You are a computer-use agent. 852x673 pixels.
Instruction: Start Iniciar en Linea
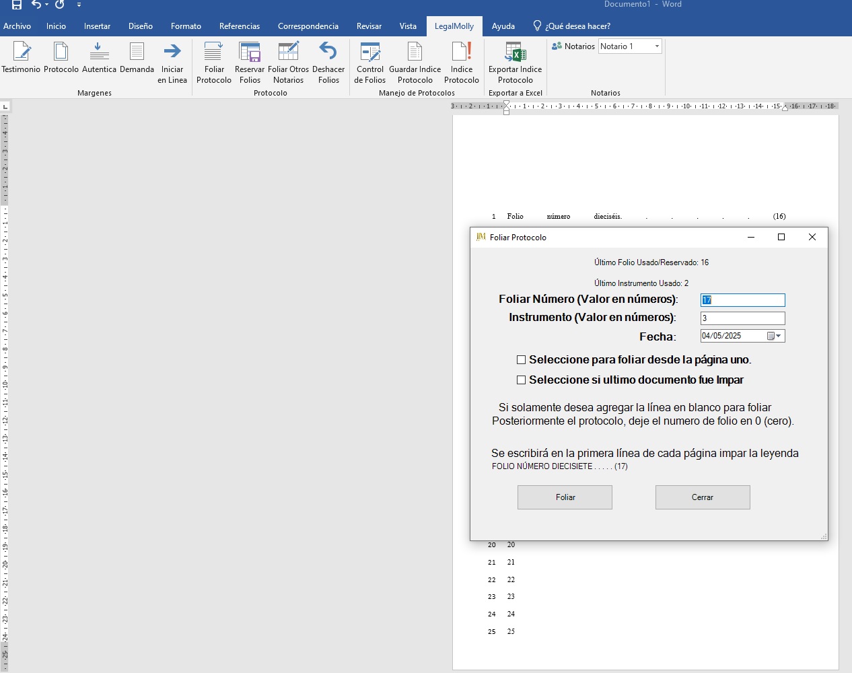[x=172, y=63]
